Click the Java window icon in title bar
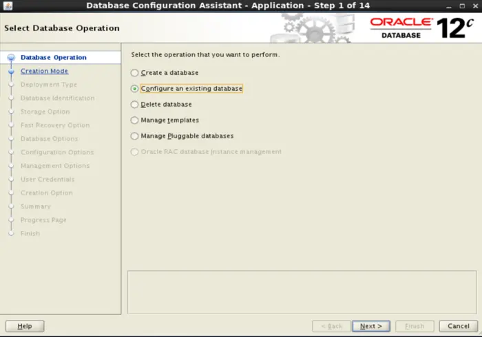This screenshot has width=482, height=337. (8, 6)
